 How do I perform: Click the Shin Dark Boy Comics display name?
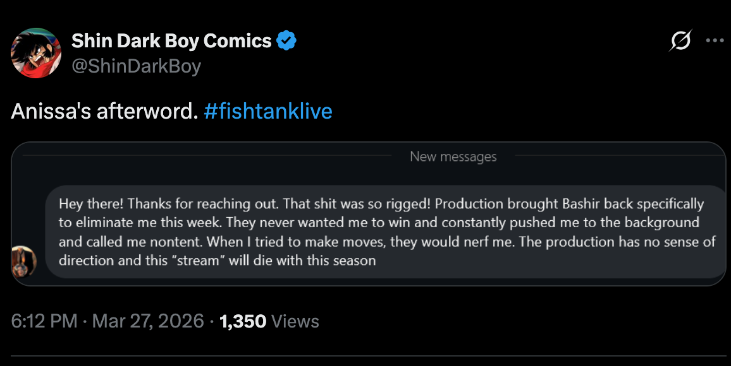click(x=171, y=41)
